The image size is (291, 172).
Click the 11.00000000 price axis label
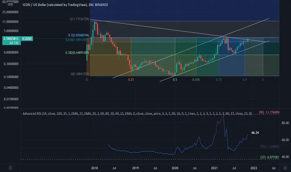click(x=10, y=22)
